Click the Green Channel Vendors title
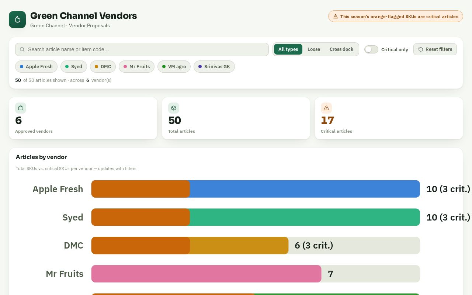This screenshot has height=295, width=472. [x=83, y=16]
